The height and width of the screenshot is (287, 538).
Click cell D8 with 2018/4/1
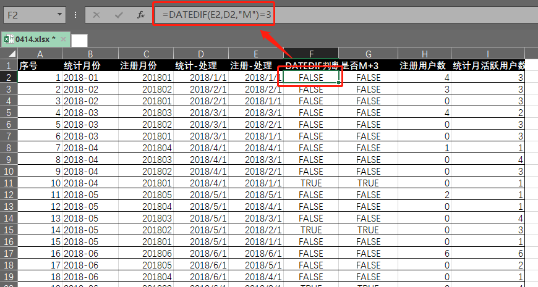[201, 148]
